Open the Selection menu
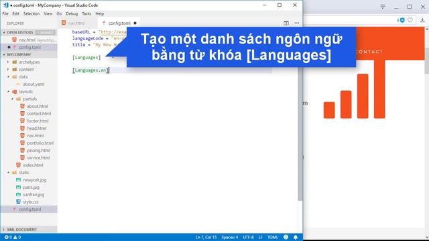The height and width of the screenshot is (241, 429). pos(32,13)
